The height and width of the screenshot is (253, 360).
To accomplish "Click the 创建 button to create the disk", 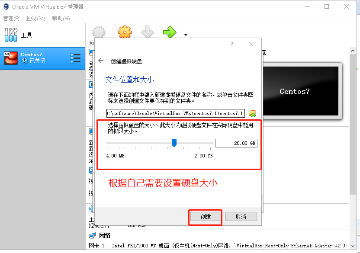I will (x=205, y=216).
